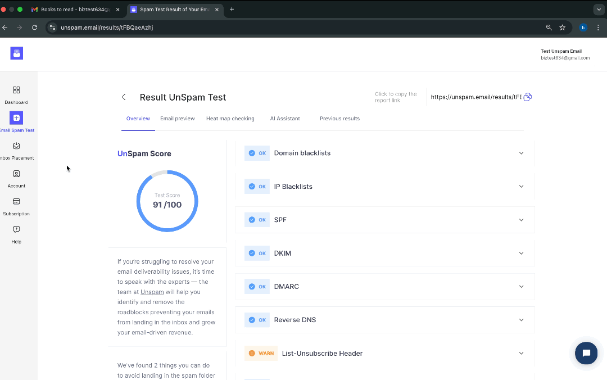
Task: Click the 91/100 test score circle
Action: 167,201
